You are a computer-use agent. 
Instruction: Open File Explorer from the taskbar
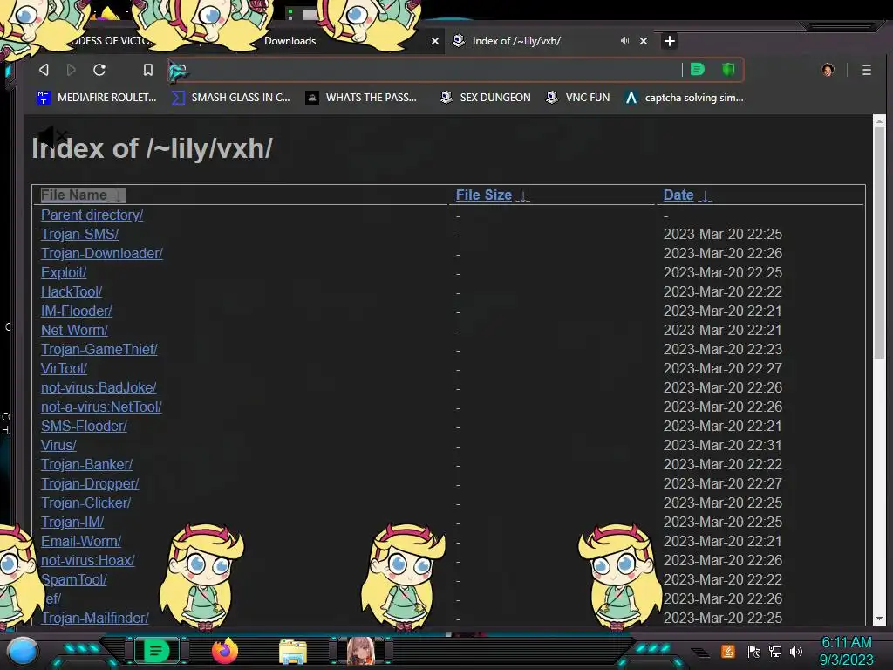pyautogui.click(x=293, y=651)
